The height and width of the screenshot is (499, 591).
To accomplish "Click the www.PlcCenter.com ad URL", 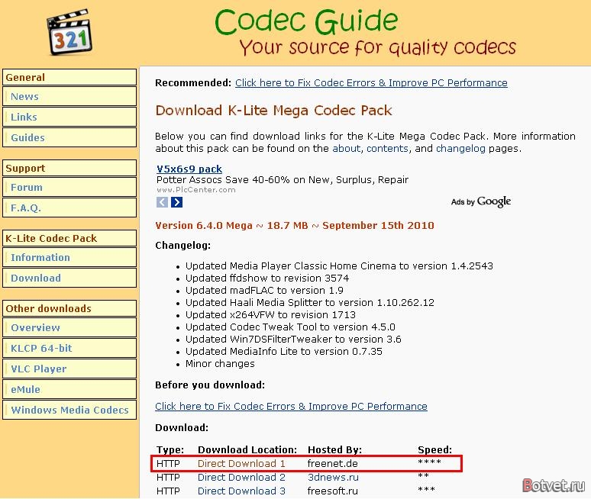I will pyautogui.click(x=196, y=190).
